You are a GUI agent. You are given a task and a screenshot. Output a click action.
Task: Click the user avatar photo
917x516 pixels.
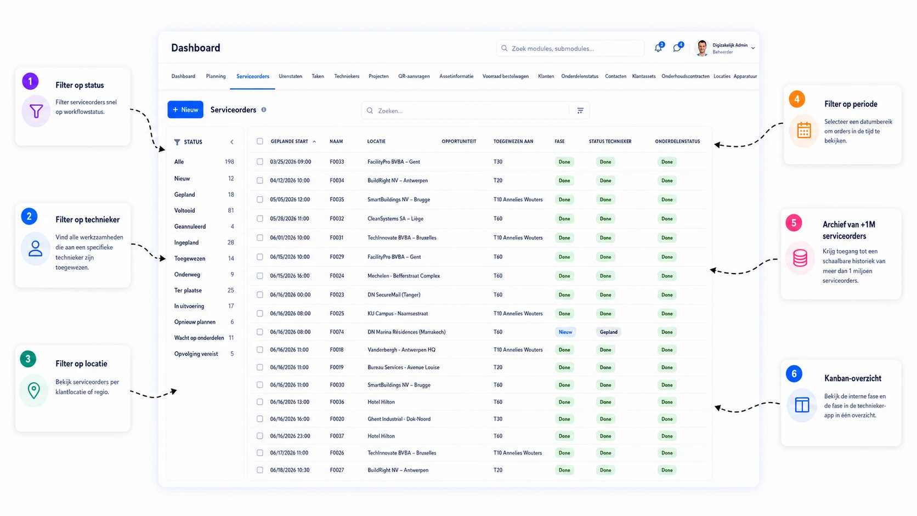pos(702,48)
